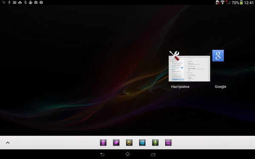This screenshot has height=159, width=255.
Task: Tap the Gmail envelope notification icon
Action: [14, 3]
